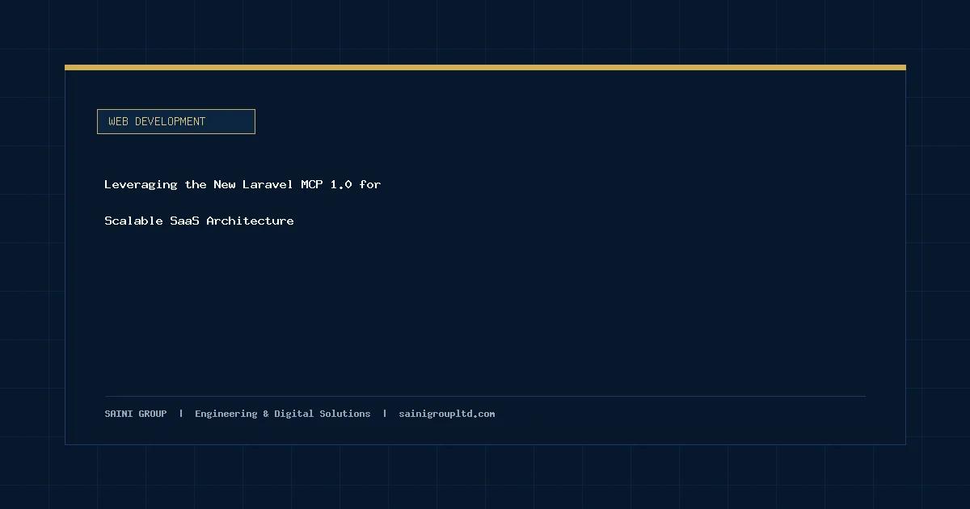Select the title line 'Scalable SaaS Architecture'
Image resolution: width=970 pixels, height=509 pixels.
coord(199,221)
